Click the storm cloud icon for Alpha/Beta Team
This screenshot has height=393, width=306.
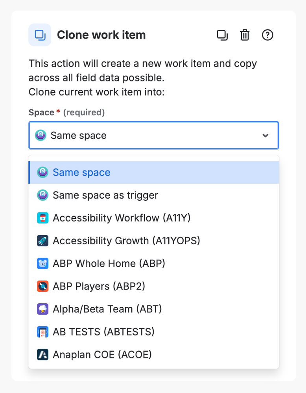42,309
